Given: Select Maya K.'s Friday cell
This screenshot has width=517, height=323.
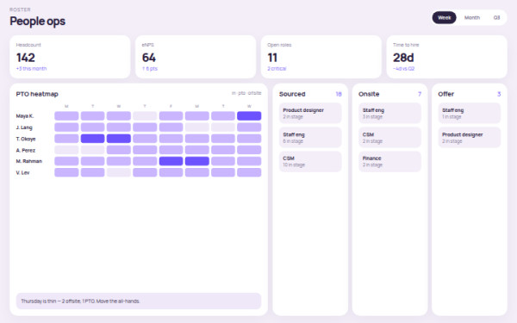Looking at the screenshot, I should point(171,116).
